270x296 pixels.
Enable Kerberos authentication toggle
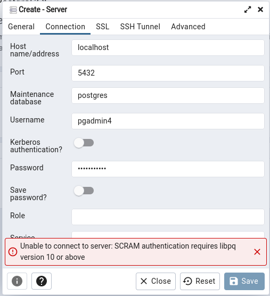point(84,143)
